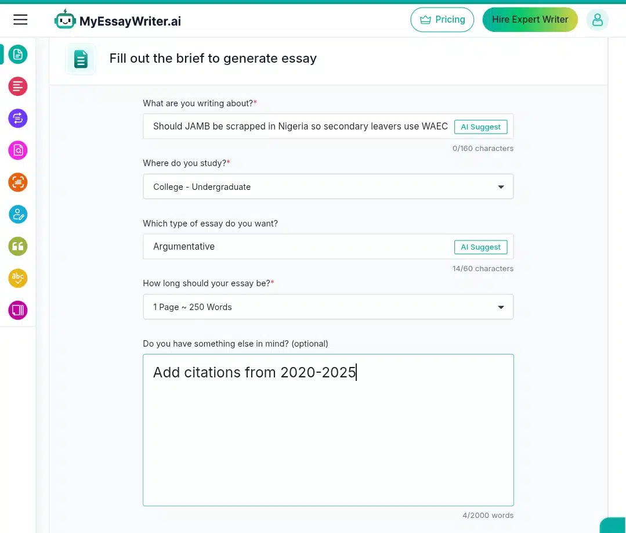Open the hamburger menu
Image resolution: width=626 pixels, height=533 pixels.
pos(20,20)
